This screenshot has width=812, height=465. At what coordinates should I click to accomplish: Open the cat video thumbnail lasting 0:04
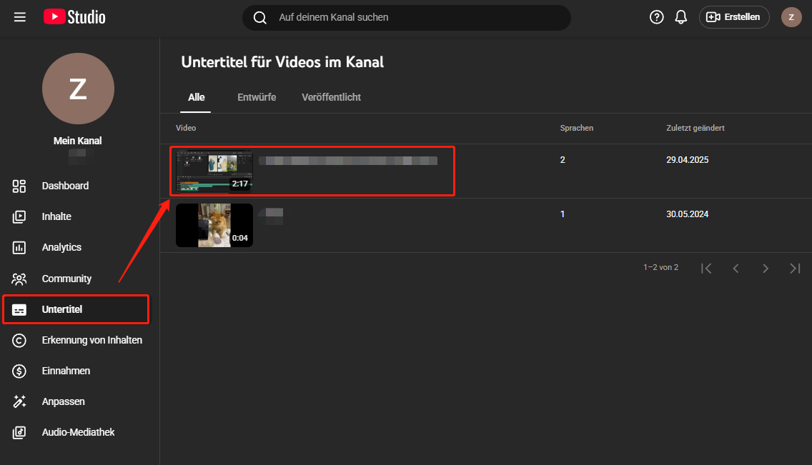tap(214, 225)
